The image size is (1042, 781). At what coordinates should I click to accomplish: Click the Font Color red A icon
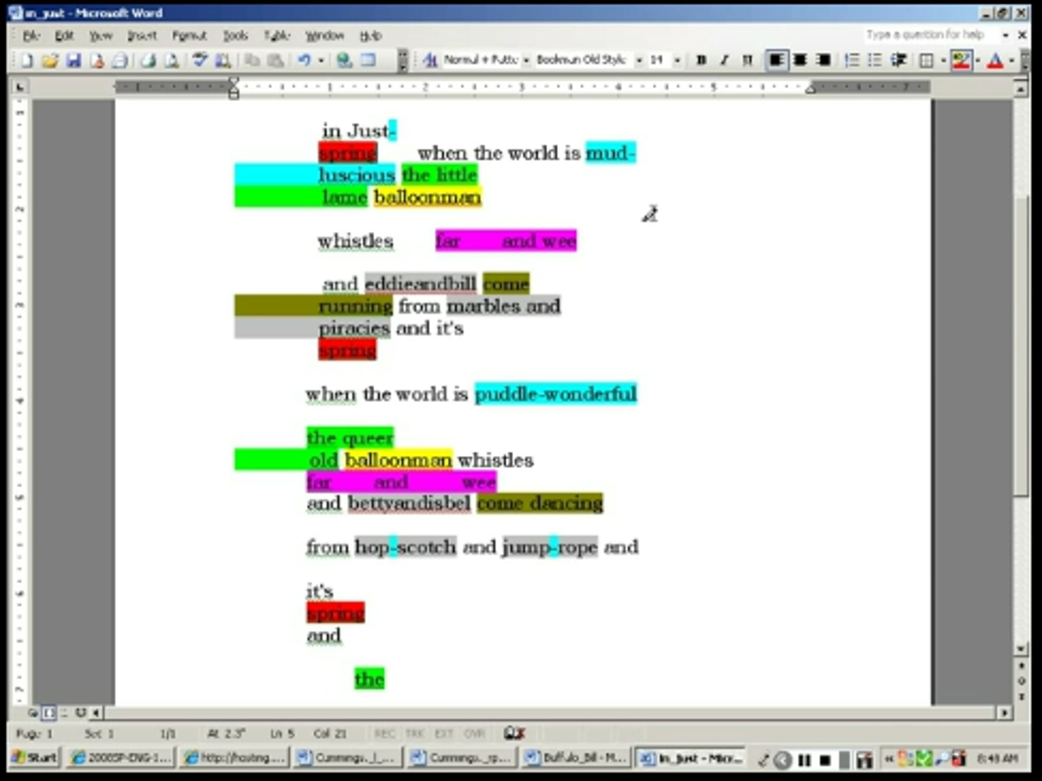coord(995,60)
